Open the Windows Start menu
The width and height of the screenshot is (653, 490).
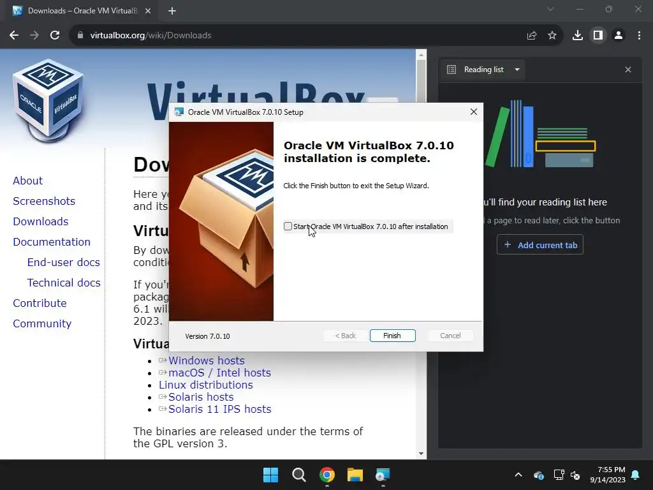270,475
